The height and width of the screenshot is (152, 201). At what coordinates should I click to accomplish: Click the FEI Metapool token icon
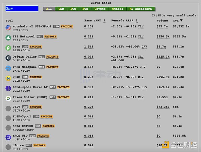click(8, 38)
